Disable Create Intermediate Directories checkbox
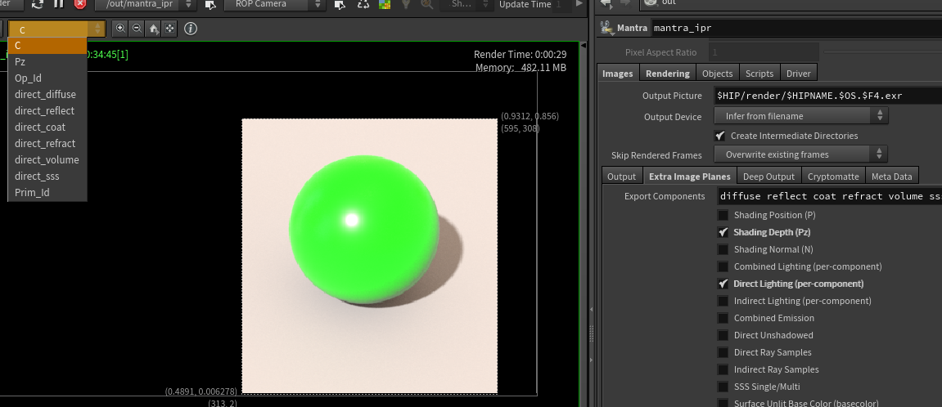942x407 pixels. pyautogui.click(x=720, y=136)
